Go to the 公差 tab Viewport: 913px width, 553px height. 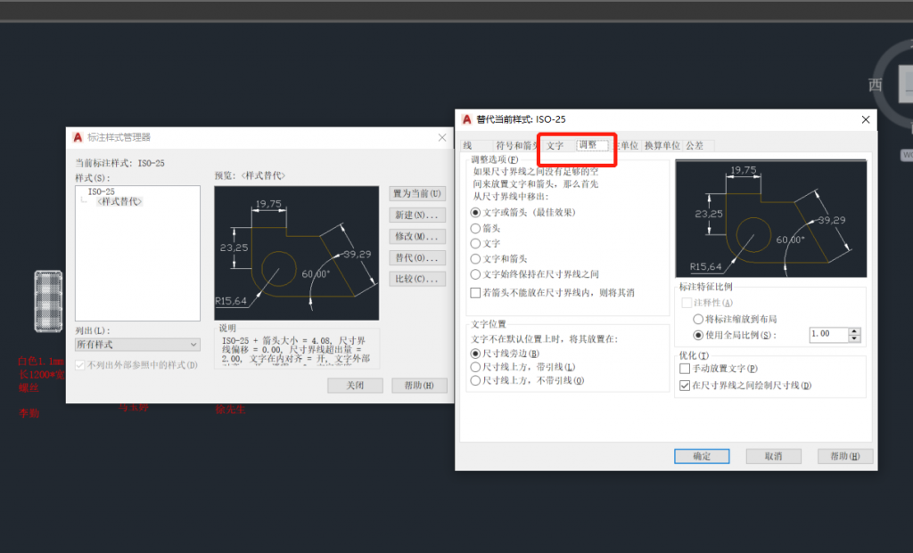tap(695, 145)
